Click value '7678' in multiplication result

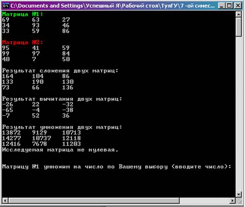(x=40, y=144)
